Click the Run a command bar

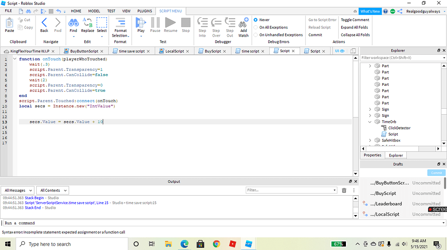[223, 223]
